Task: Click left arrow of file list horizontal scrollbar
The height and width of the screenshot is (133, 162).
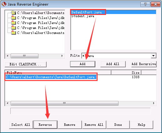Action: click(x=8, y=103)
